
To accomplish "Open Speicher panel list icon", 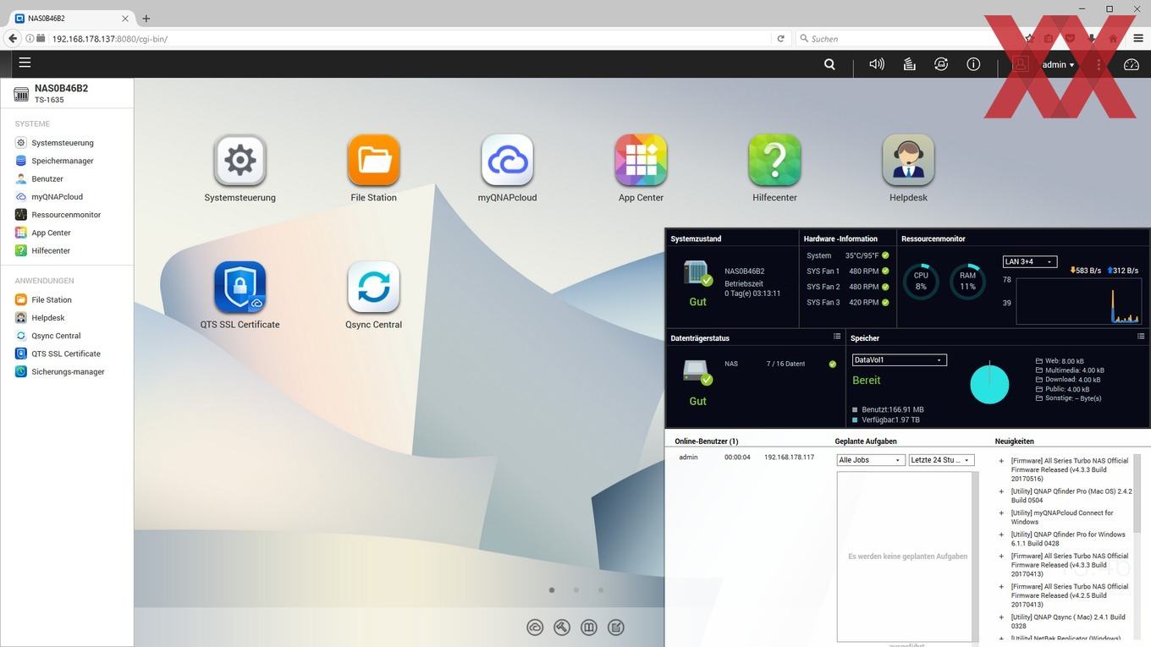I will (1141, 337).
